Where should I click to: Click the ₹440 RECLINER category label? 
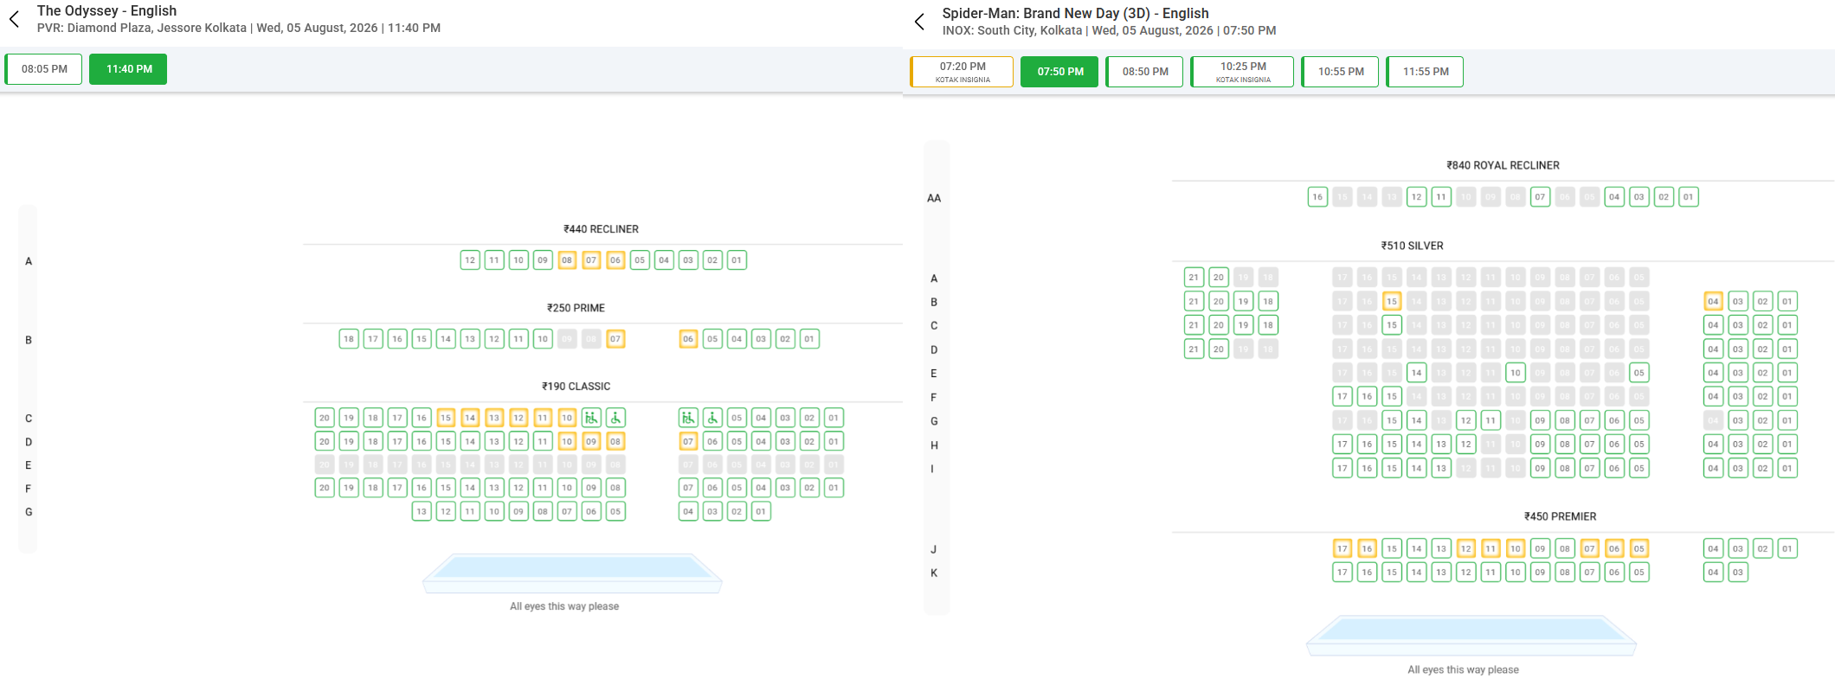coord(601,229)
